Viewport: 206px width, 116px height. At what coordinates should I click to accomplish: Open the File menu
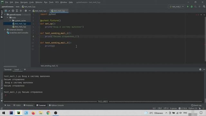pyautogui.click(x=6, y=2)
